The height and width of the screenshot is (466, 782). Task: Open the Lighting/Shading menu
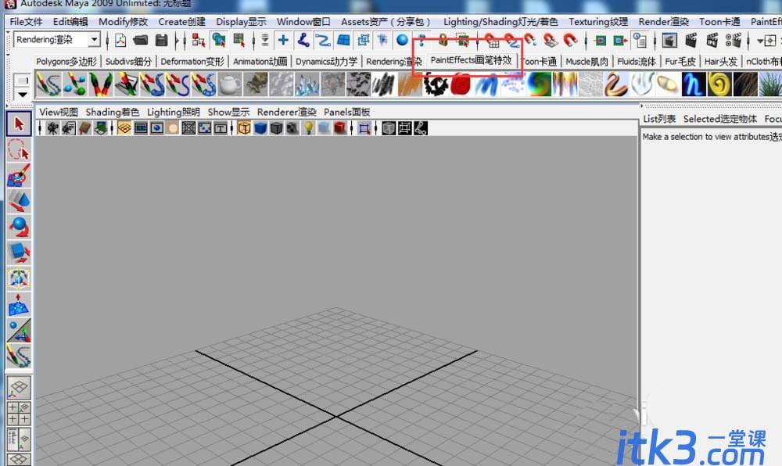500,22
